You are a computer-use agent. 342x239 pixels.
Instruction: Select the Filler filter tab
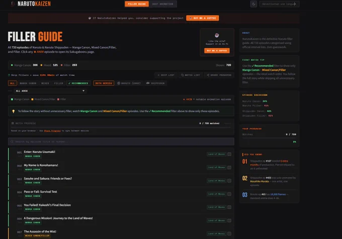tap(58, 83)
